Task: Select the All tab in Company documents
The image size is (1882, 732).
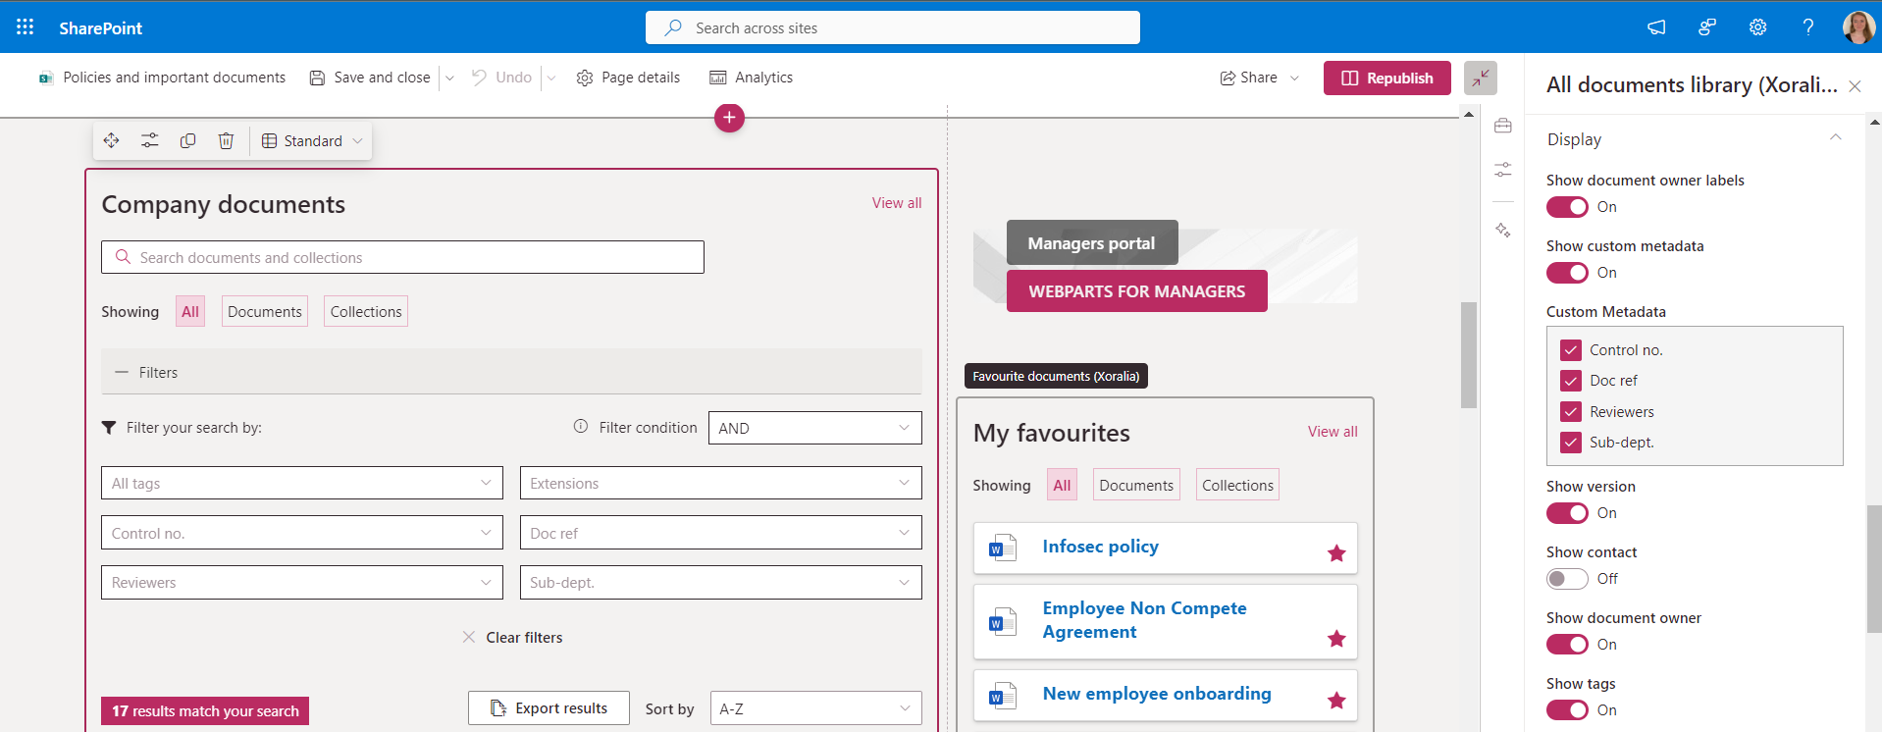Action: tap(190, 311)
